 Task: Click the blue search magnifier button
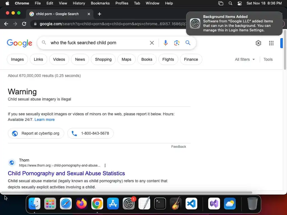click(x=188, y=43)
